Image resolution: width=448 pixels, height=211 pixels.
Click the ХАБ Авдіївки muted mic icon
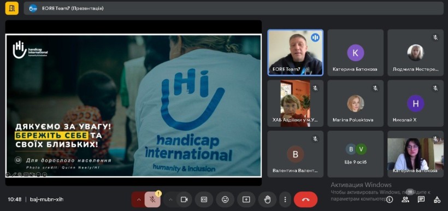(315, 88)
